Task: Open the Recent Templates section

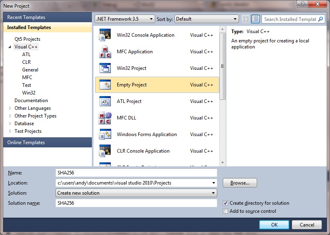Action: point(48,17)
